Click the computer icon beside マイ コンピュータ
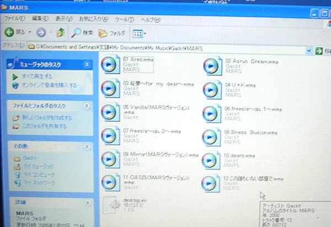 click(18, 175)
